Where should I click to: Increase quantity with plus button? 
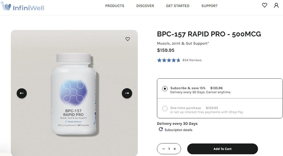coord(175,149)
